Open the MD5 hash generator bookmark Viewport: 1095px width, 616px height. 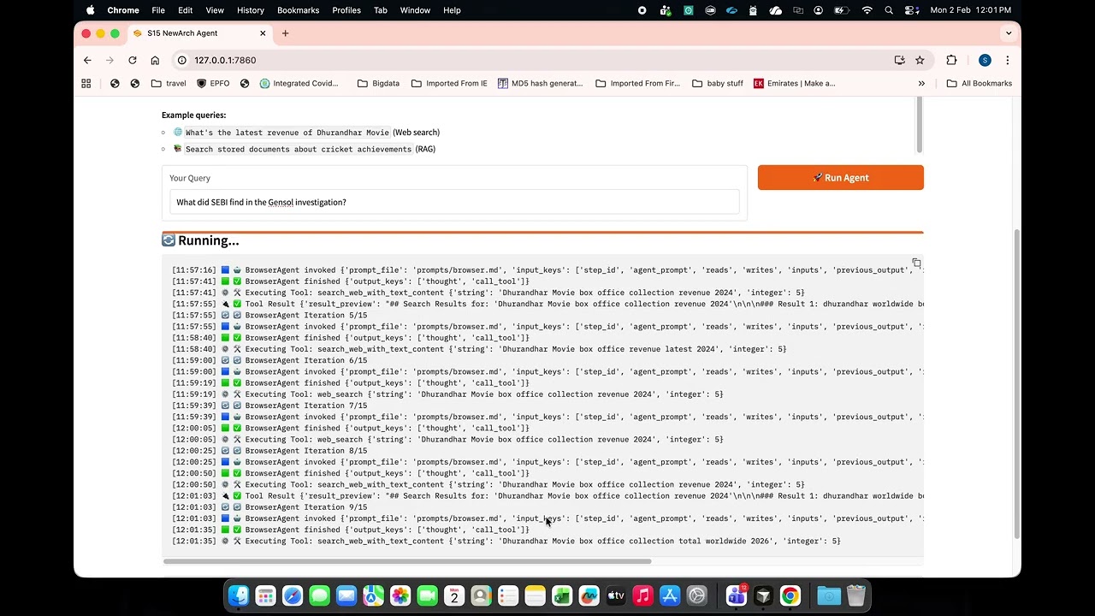coord(540,83)
